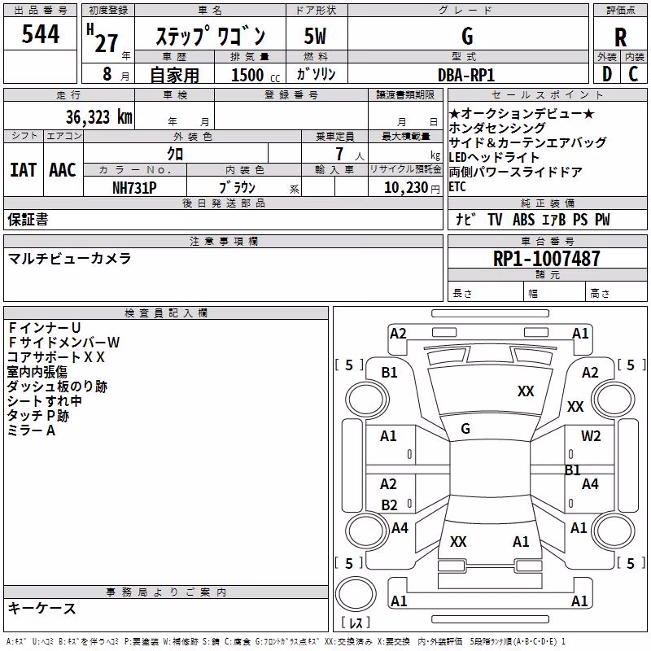This screenshot has width=651, height=651.
Task: Click the 長さ dimension field
Action: 485,293
